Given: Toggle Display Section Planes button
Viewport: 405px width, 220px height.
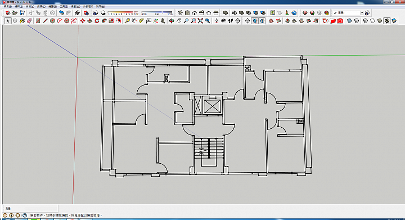Looking at the screenshot, I should [x=255, y=21].
